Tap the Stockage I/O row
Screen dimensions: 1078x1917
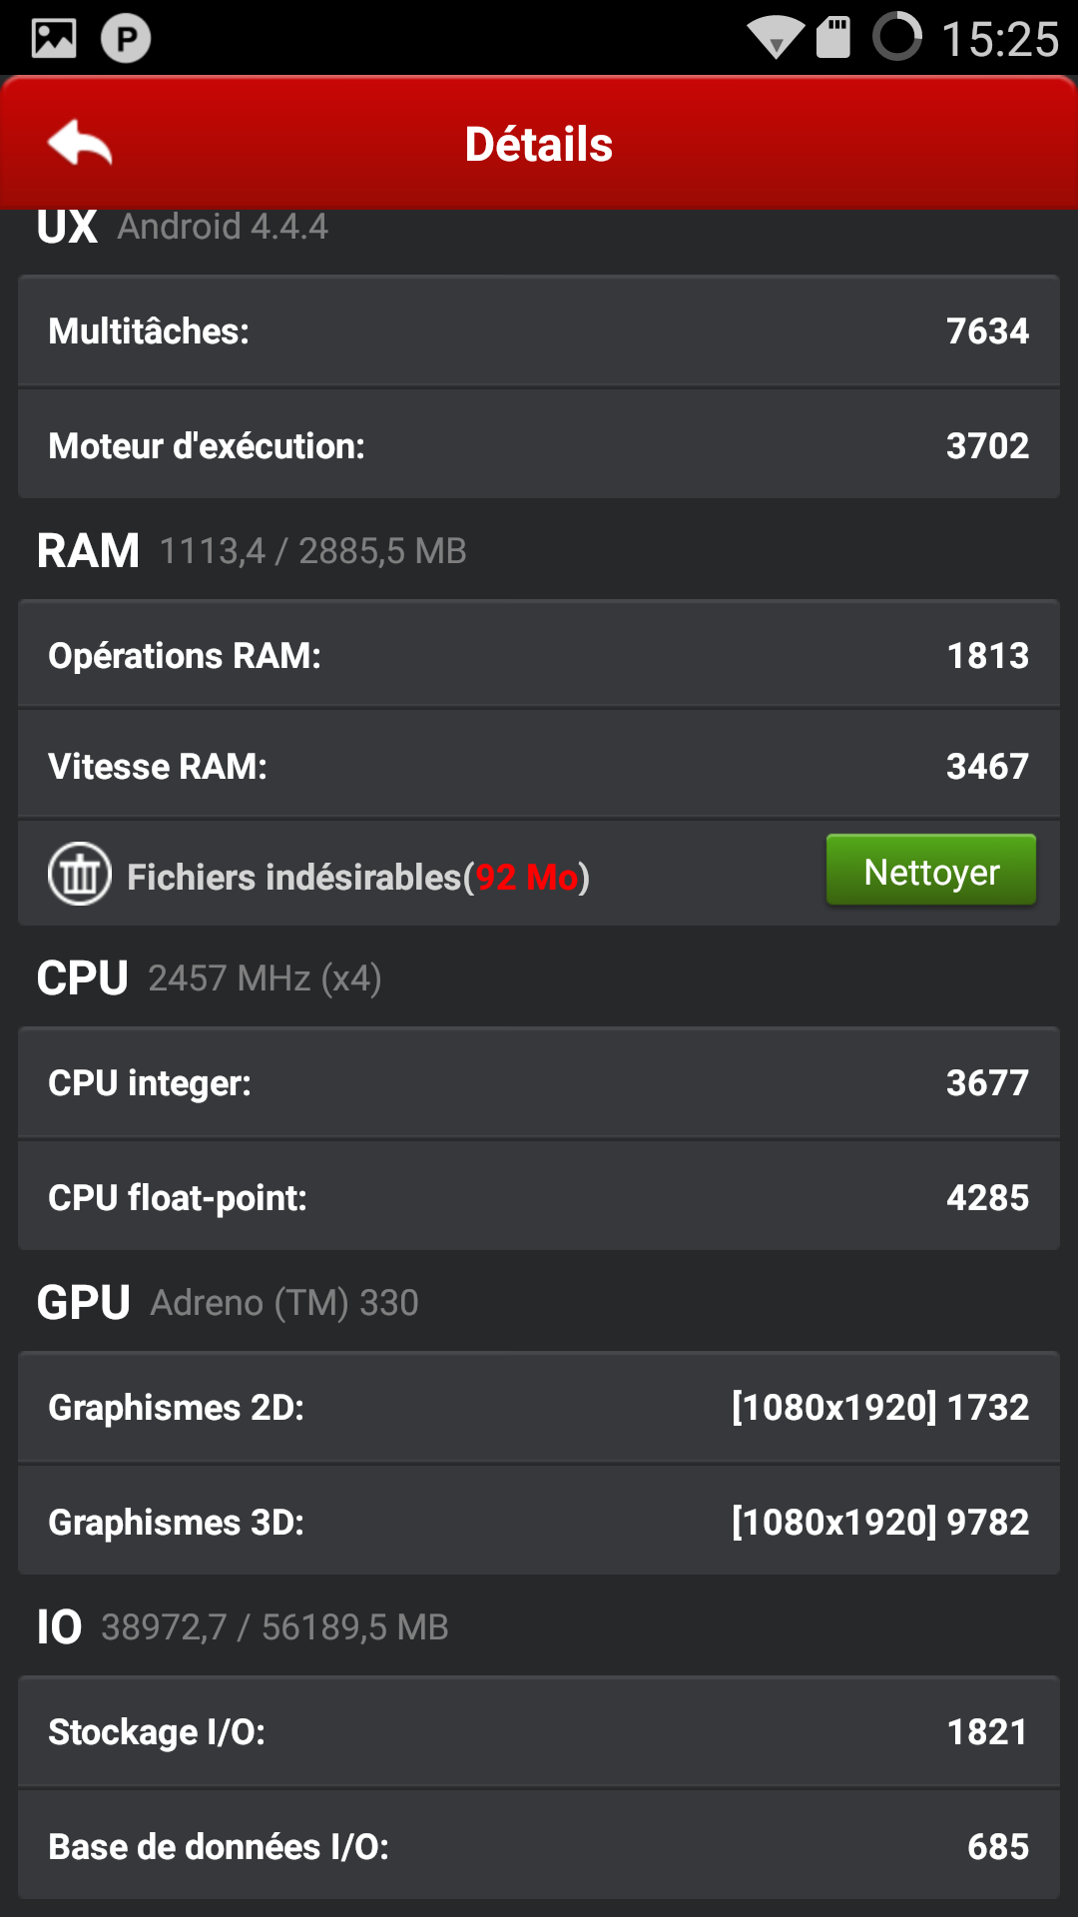click(539, 1731)
